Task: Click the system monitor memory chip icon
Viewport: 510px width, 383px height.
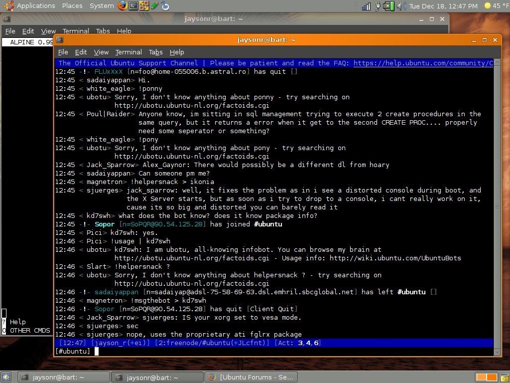Action: (x=388, y=6)
